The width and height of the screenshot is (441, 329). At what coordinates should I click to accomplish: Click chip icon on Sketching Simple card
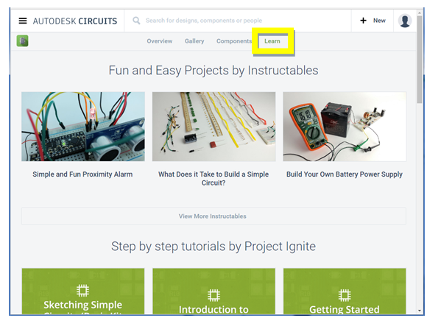click(x=82, y=291)
